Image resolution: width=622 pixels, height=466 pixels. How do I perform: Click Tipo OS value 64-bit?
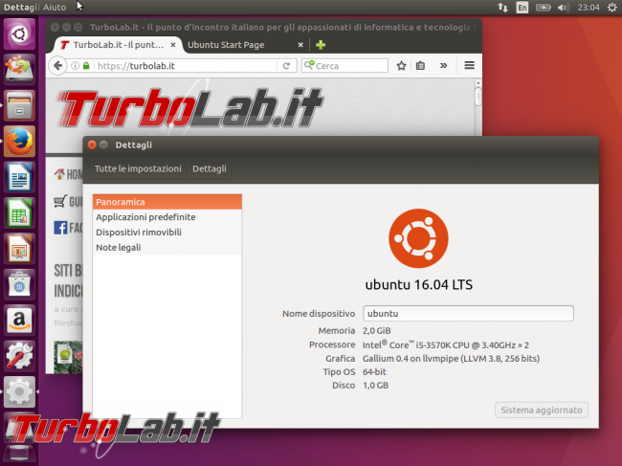[x=374, y=372]
